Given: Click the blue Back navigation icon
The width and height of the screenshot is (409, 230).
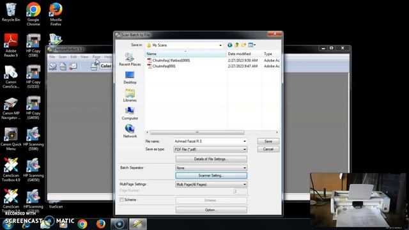Looking at the screenshot, I should (x=230, y=45).
